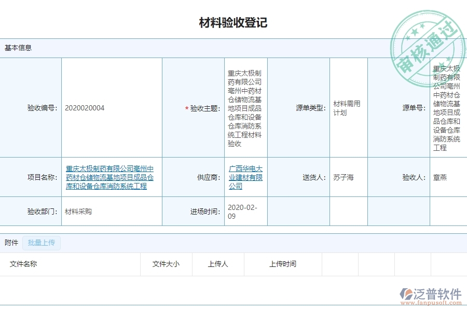Select the 文件名称 column header
This screenshot has width=467, height=311.
(22, 264)
